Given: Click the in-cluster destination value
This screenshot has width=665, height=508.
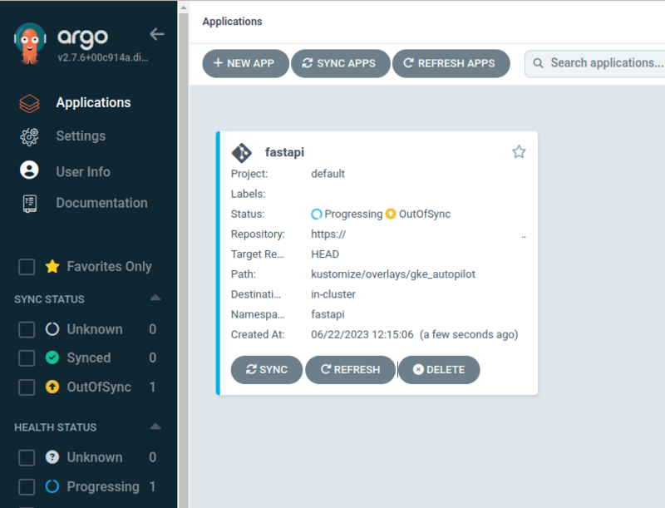Looking at the screenshot, I should pos(333,294).
